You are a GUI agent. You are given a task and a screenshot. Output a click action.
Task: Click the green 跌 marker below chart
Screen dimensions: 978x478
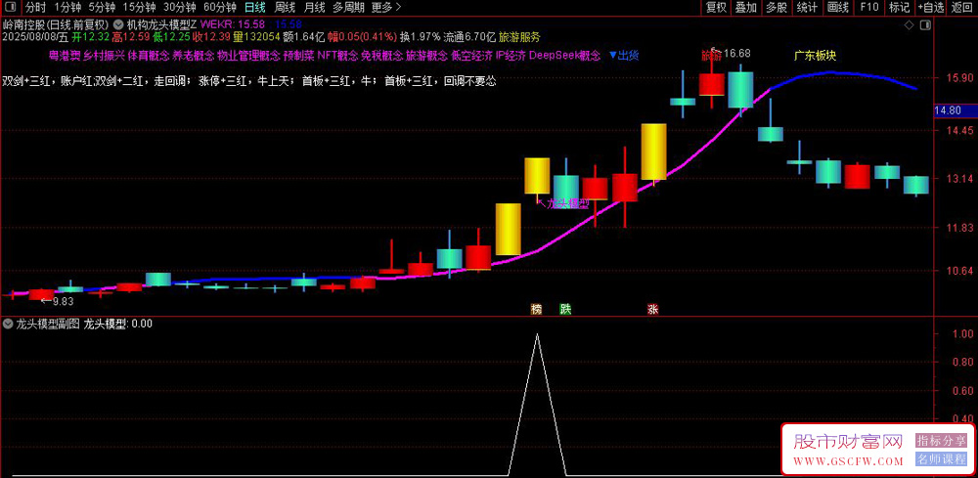point(565,309)
